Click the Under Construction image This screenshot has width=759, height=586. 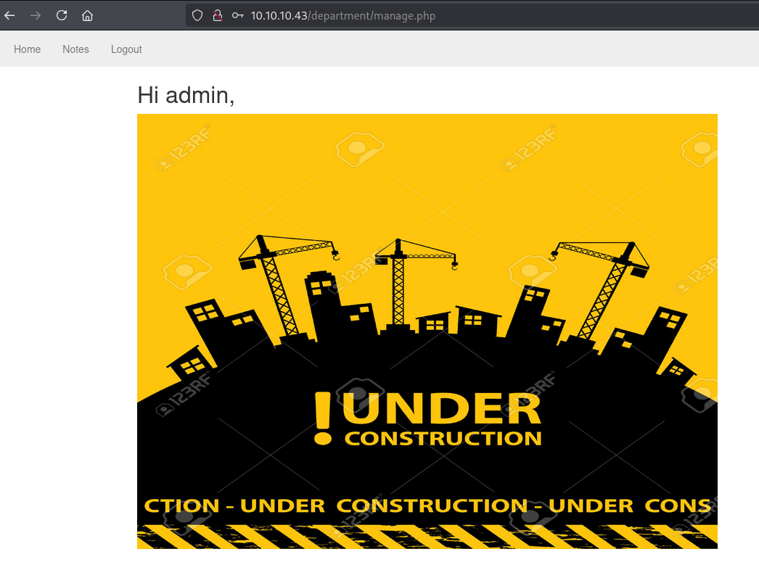[427, 331]
